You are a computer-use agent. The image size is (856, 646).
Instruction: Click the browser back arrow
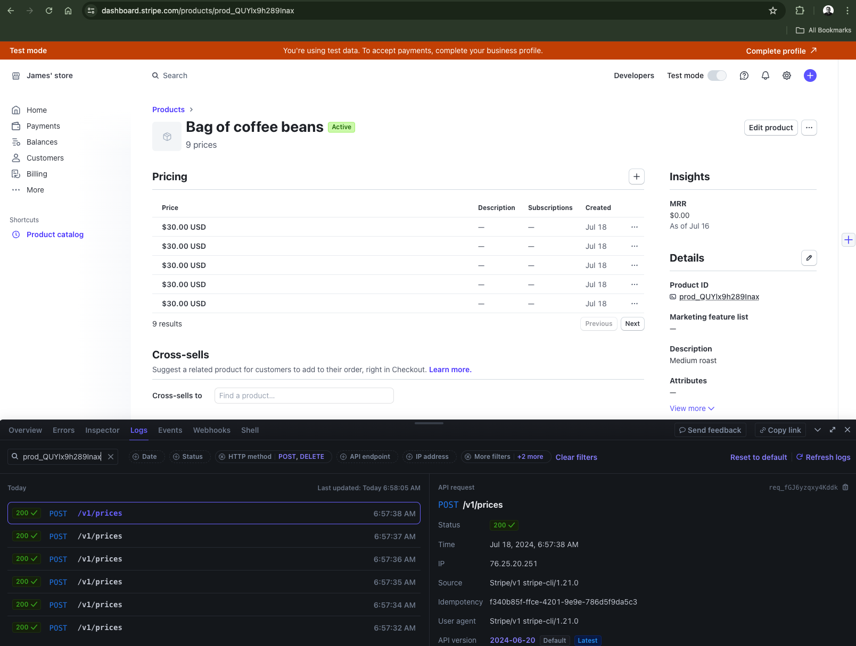(x=11, y=11)
